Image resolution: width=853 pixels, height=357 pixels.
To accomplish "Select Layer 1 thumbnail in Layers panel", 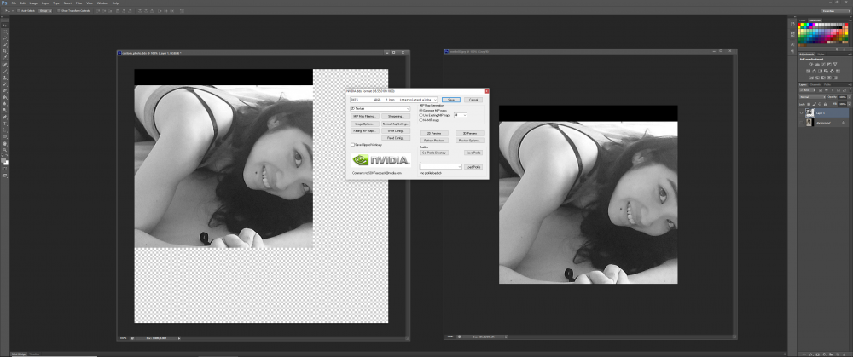I will (x=809, y=113).
